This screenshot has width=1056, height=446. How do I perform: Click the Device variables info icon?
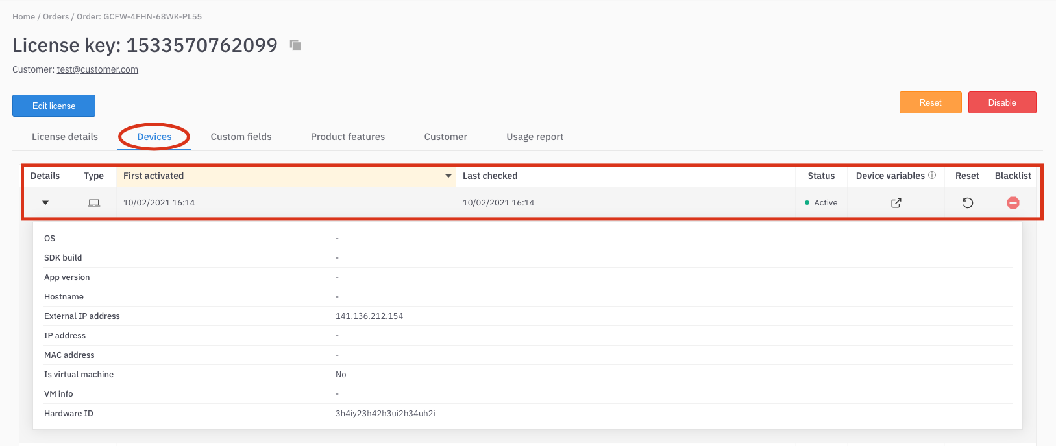coord(932,175)
